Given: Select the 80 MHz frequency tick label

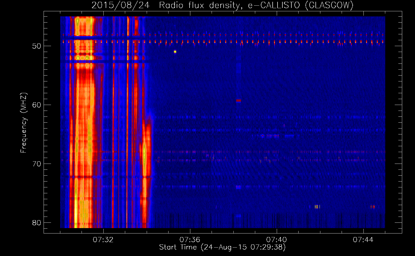Looking at the screenshot, I should pyautogui.click(x=37, y=223).
